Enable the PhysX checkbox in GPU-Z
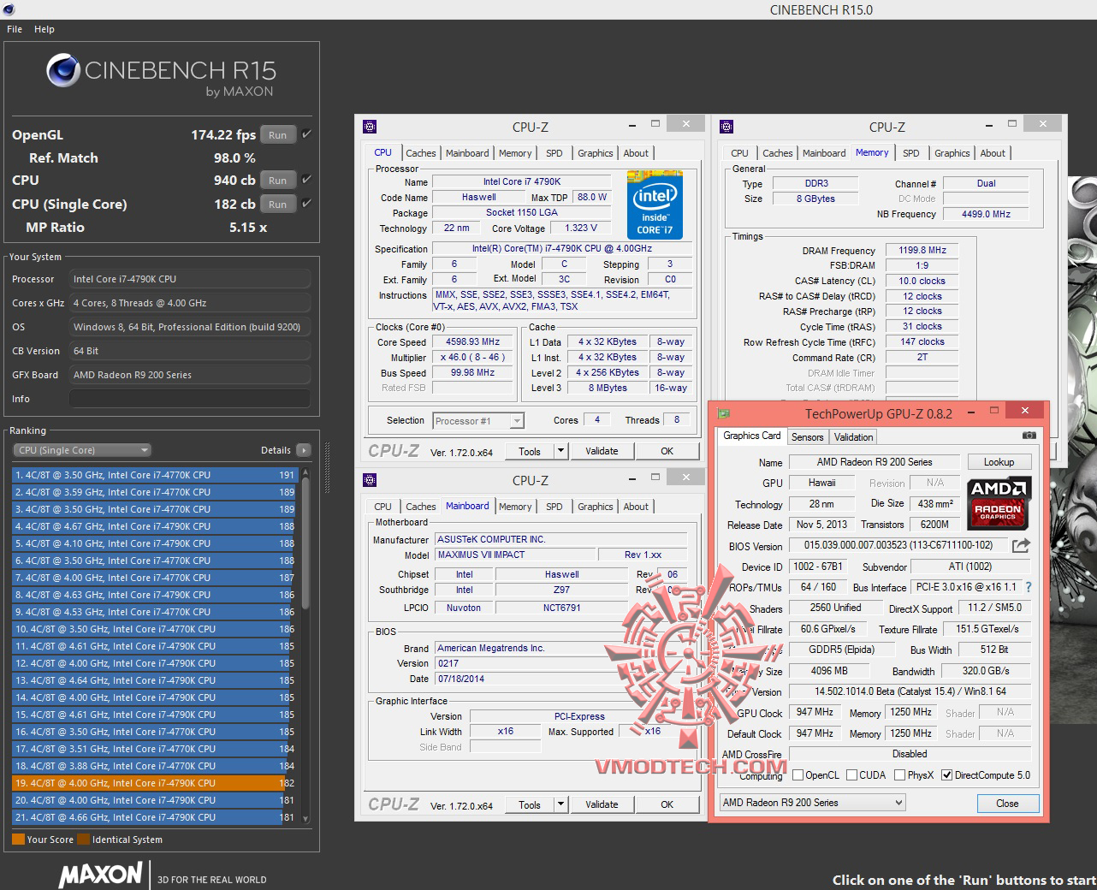This screenshot has width=1097, height=890. 900,775
